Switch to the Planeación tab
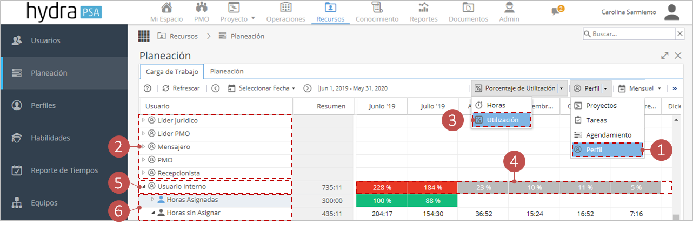 pos(226,71)
